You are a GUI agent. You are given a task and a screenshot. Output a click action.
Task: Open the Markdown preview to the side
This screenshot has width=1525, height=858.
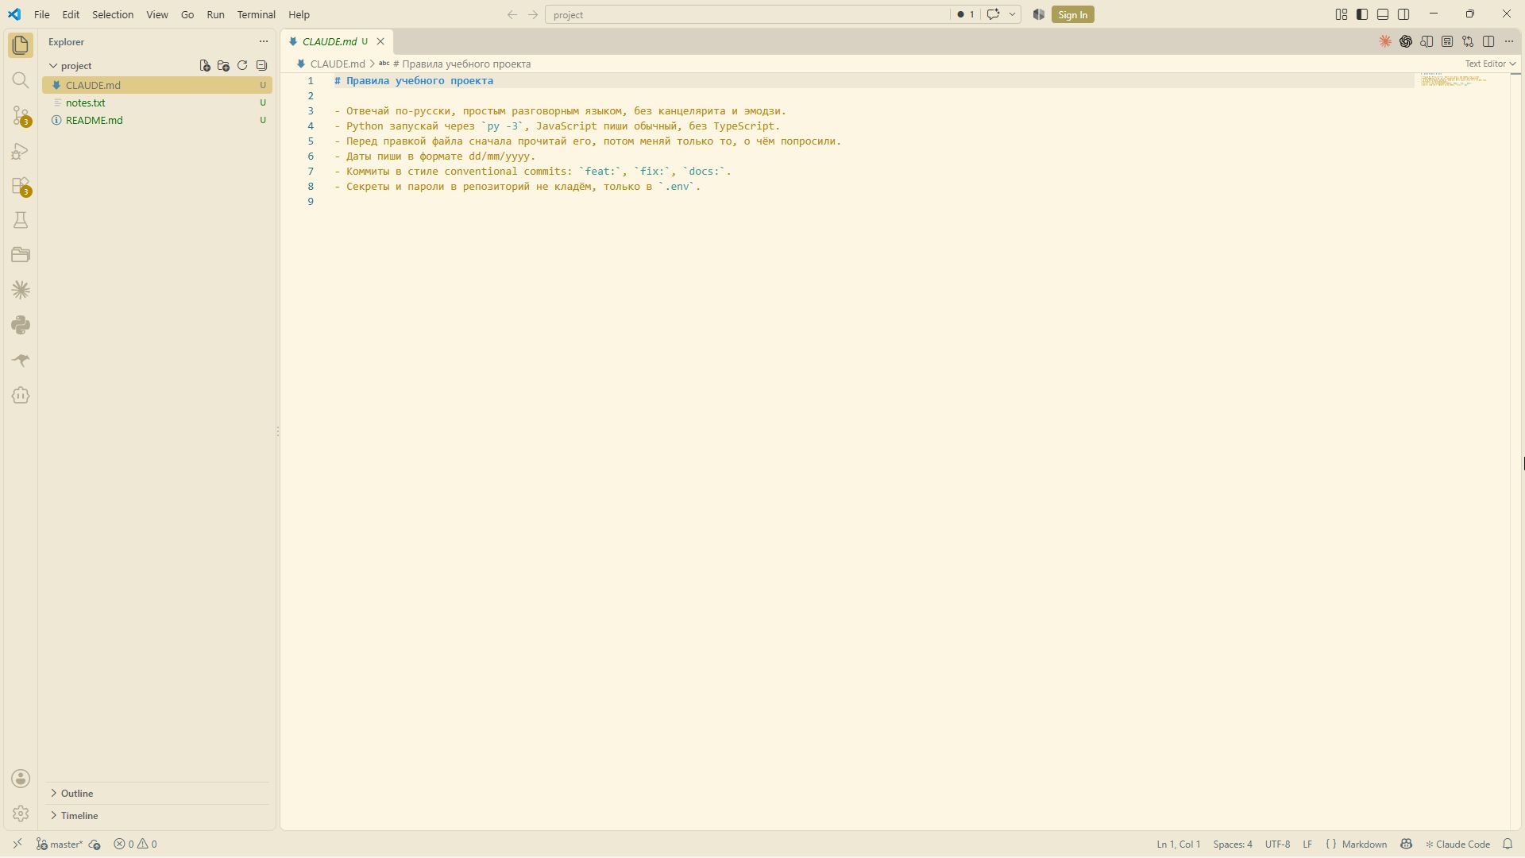coord(1427,41)
